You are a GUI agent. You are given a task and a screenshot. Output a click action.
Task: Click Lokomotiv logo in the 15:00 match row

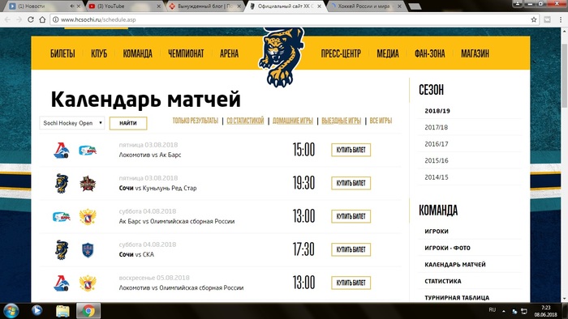click(62, 151)
